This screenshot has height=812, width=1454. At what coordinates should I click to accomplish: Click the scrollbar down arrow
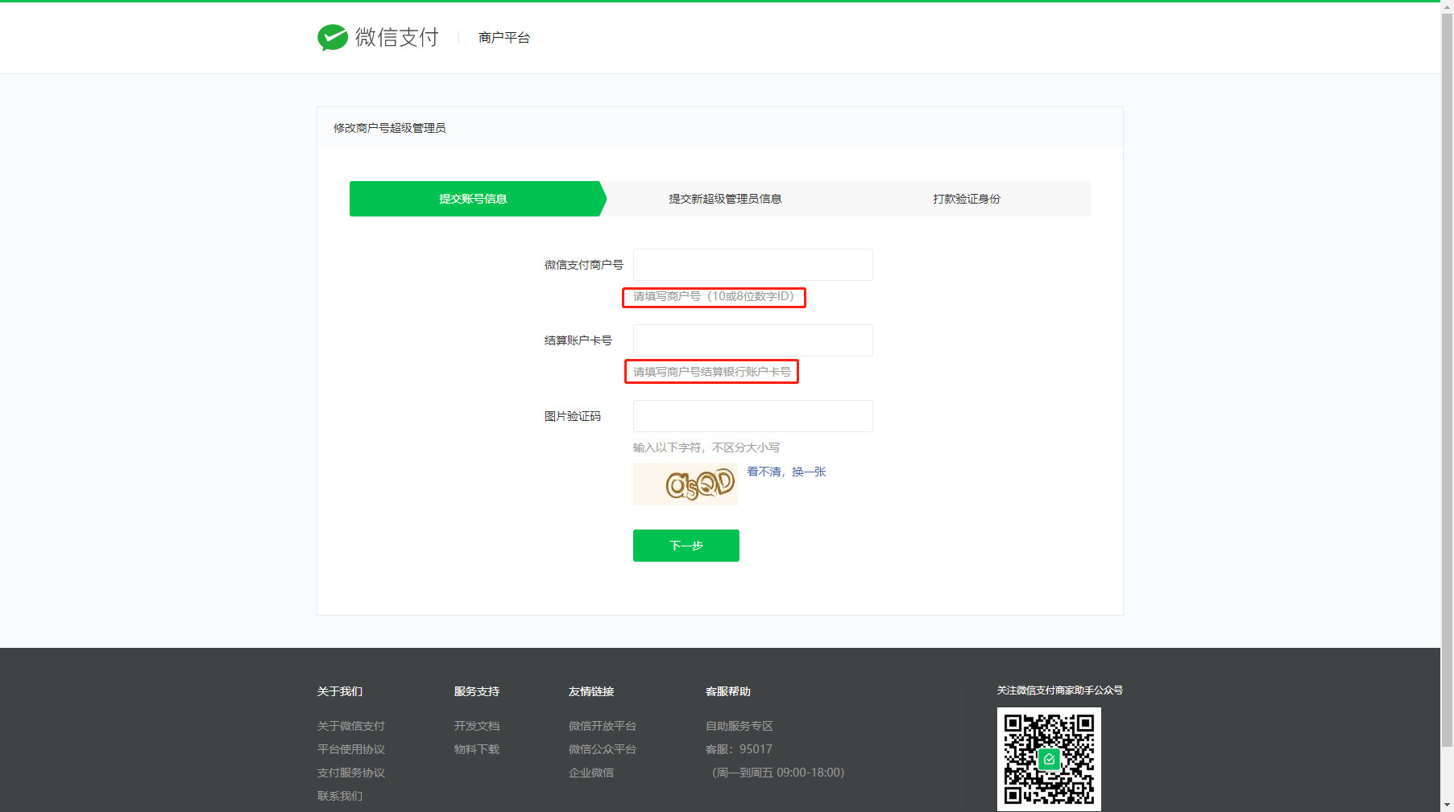(1447, 805)
